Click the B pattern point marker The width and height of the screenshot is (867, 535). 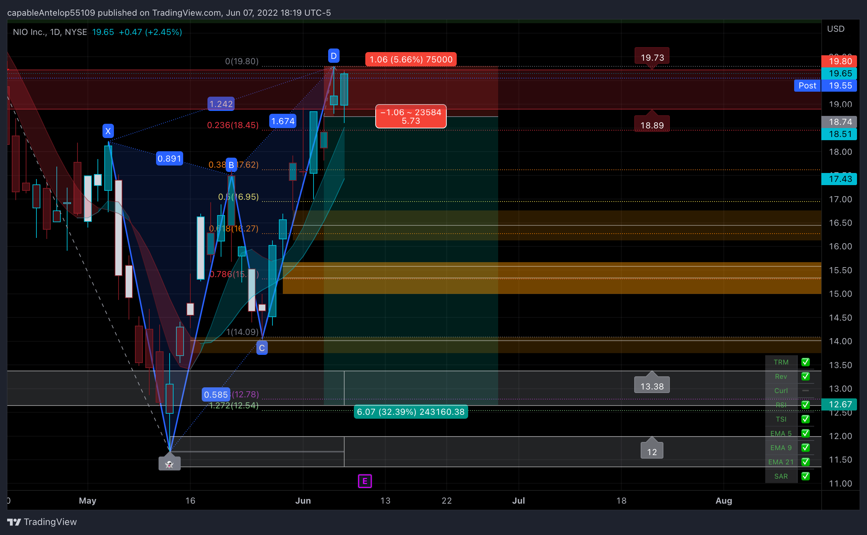pyautogui.click(x=231, y=165)
